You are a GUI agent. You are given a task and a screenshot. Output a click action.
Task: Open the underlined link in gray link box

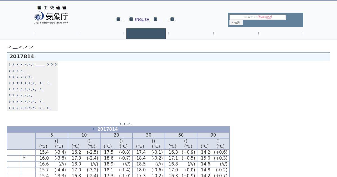tap(40, 65)
